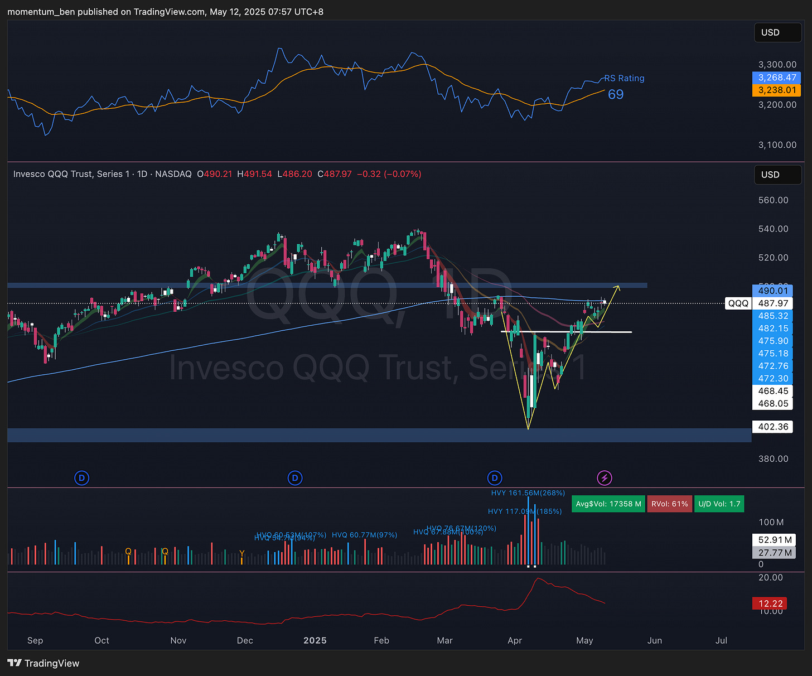This screenshot has height=676, width=812.
Task: Click the 487.97 last price label
Action: pos(773,303)
